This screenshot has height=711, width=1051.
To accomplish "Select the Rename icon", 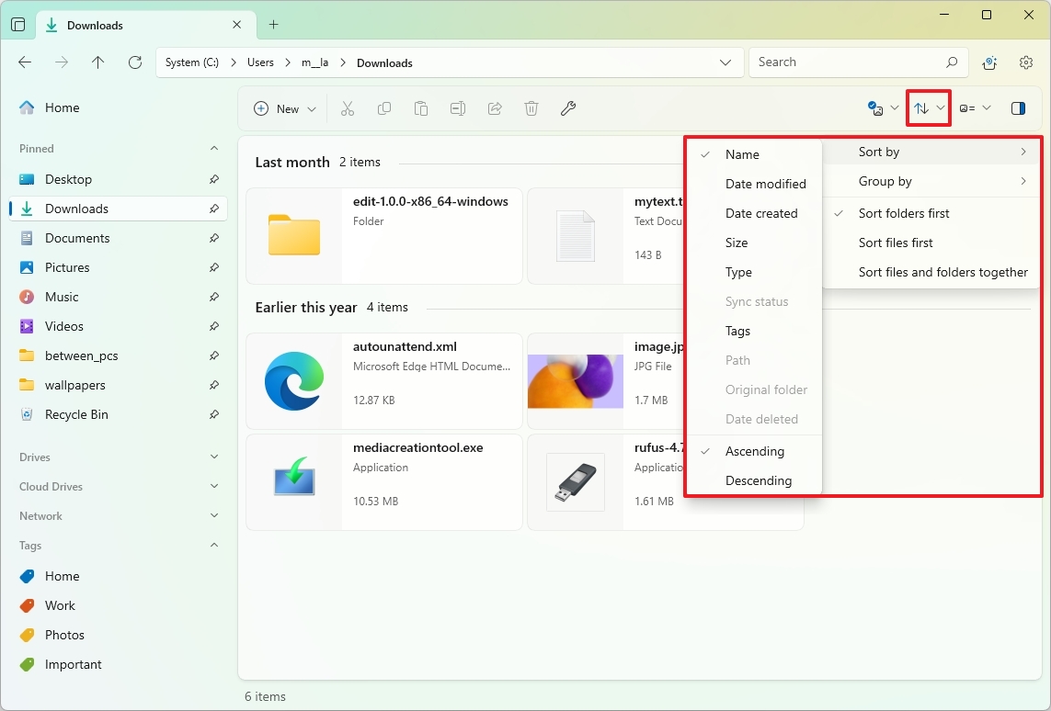I will click(458, 107).
